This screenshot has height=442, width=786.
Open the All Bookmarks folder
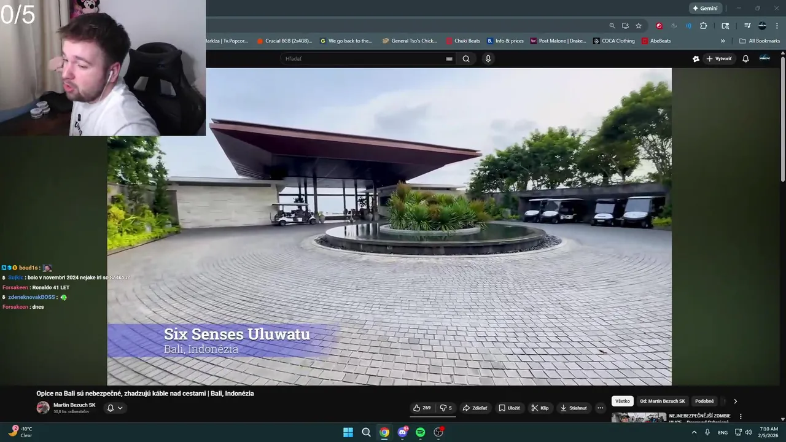pos(760,41)
